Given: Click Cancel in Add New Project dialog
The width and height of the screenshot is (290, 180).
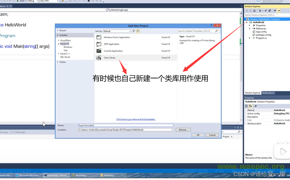Looking at the screenshot, I should click(212, 135).
